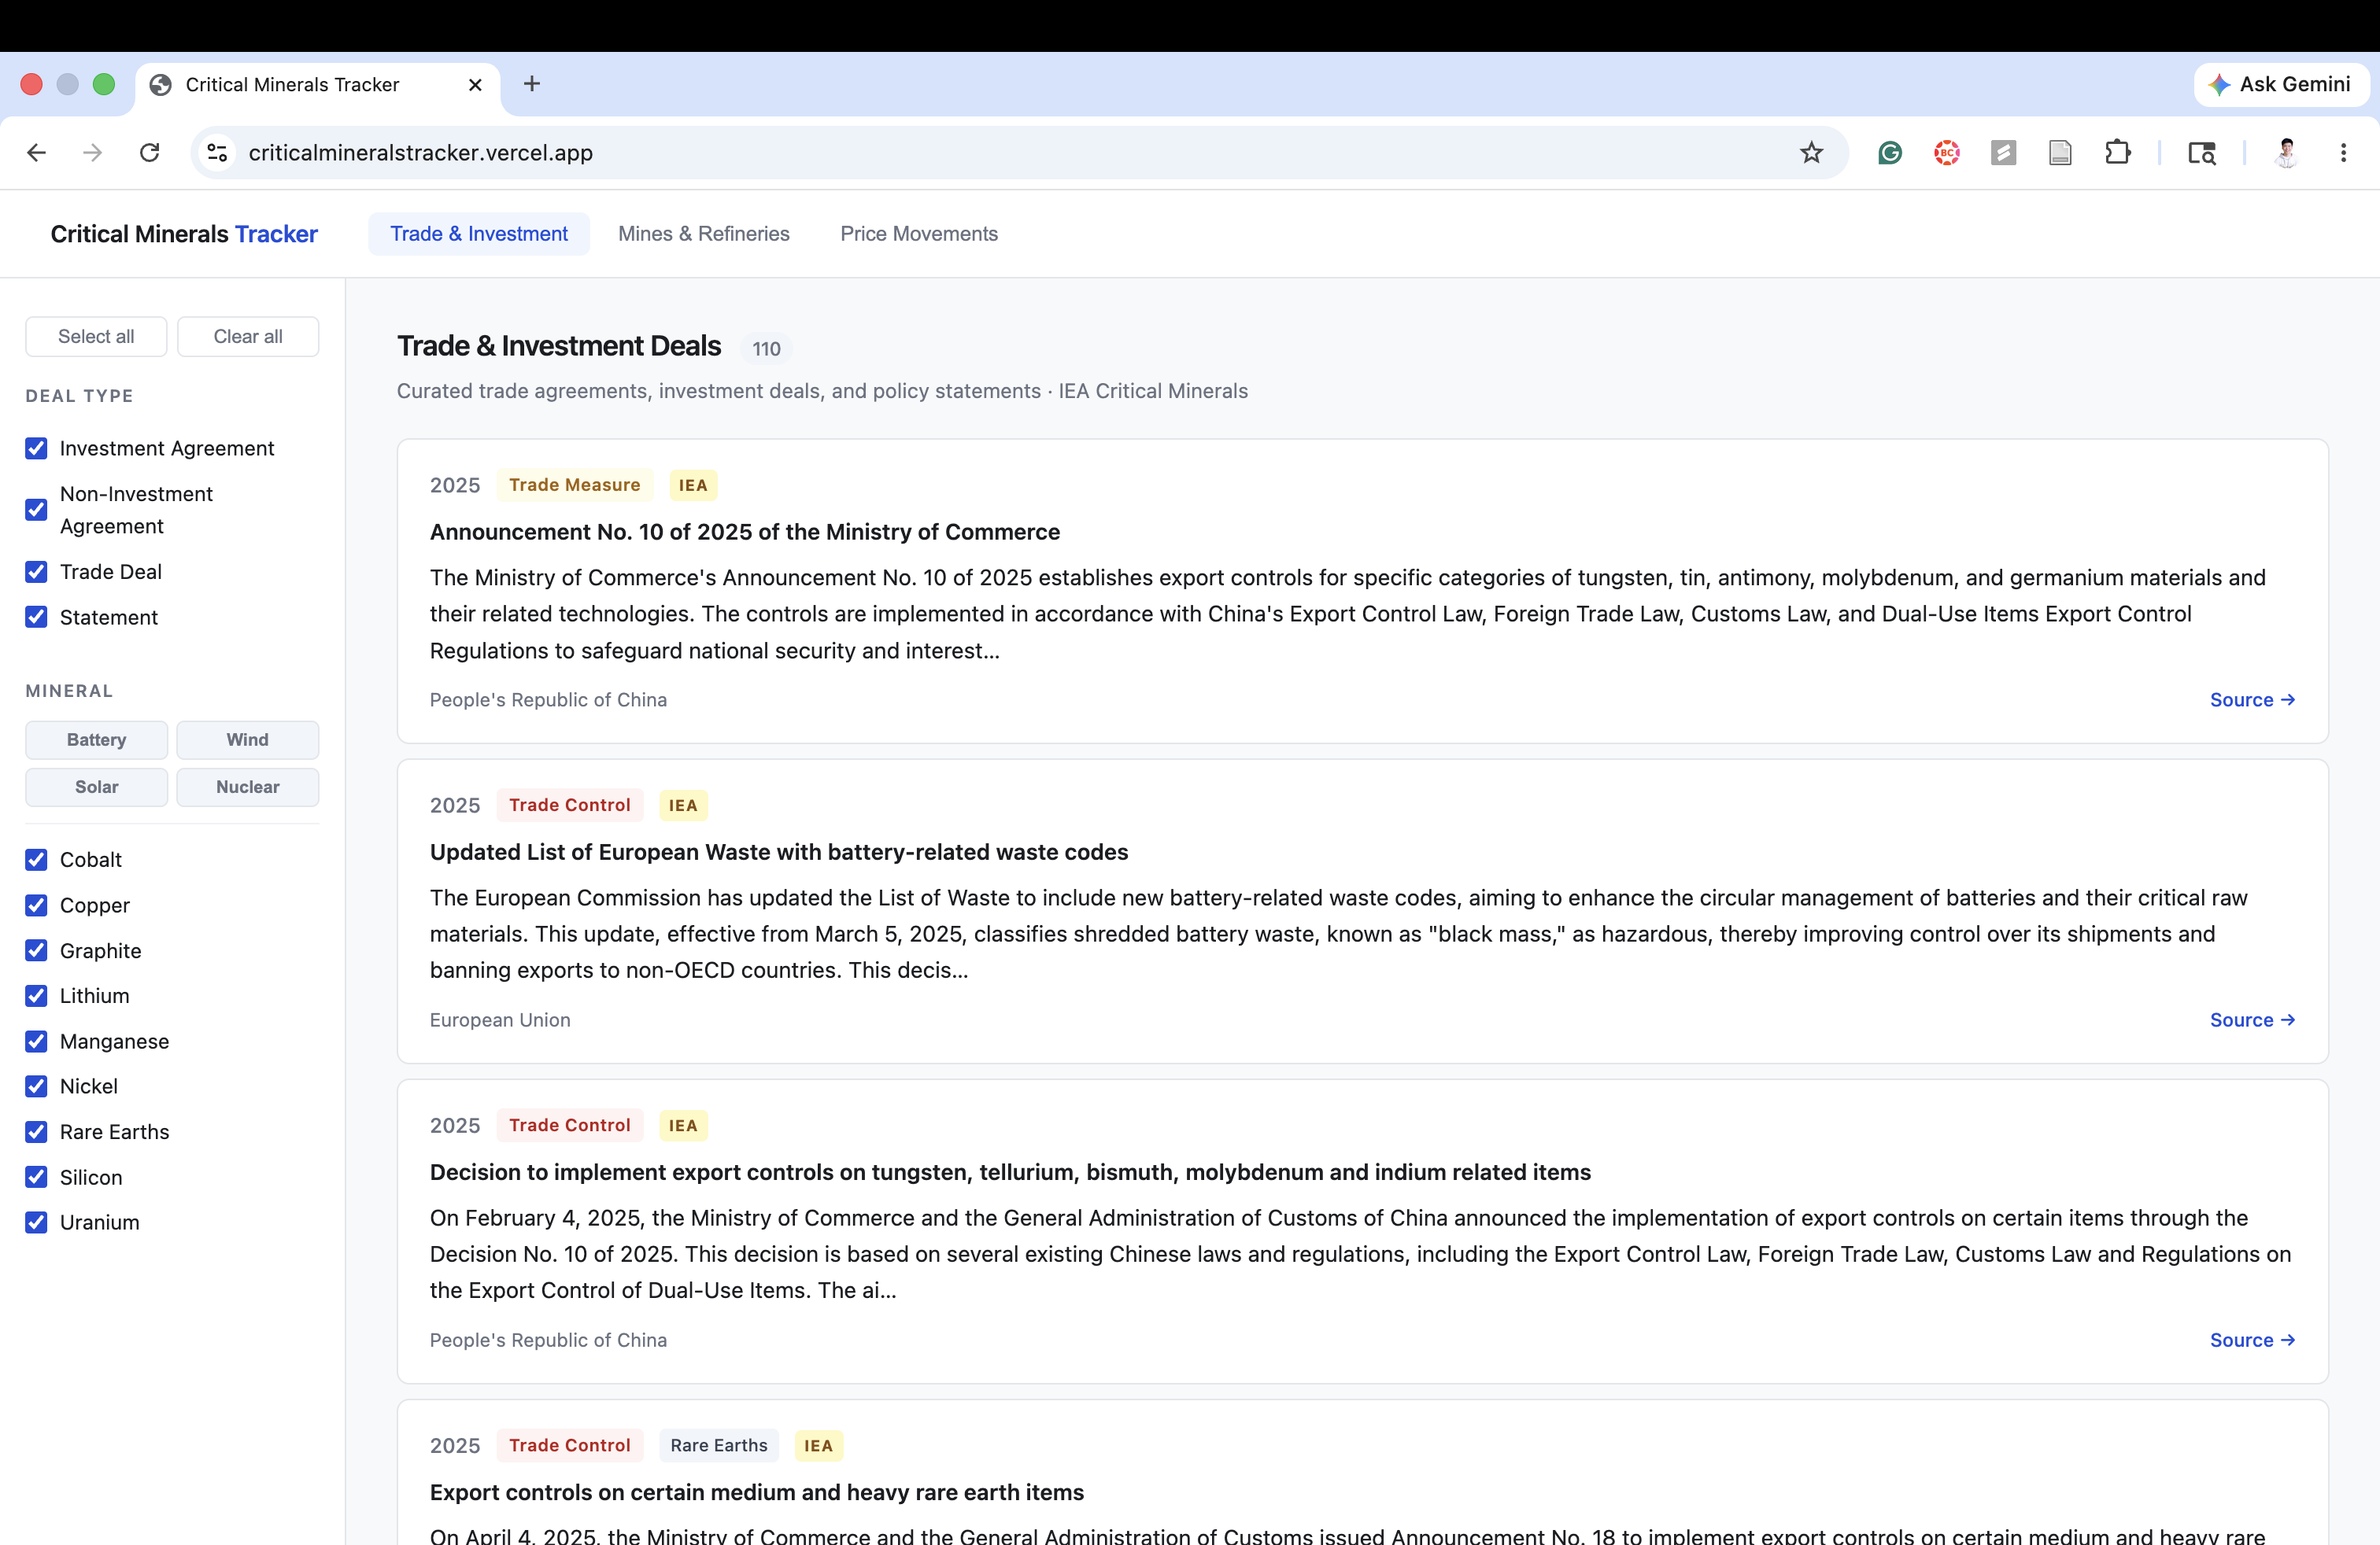Select the Battery mineral group button
The height and width of the screenshot is (1545, 2380).
pyautogui.click(x=96, y=739)
